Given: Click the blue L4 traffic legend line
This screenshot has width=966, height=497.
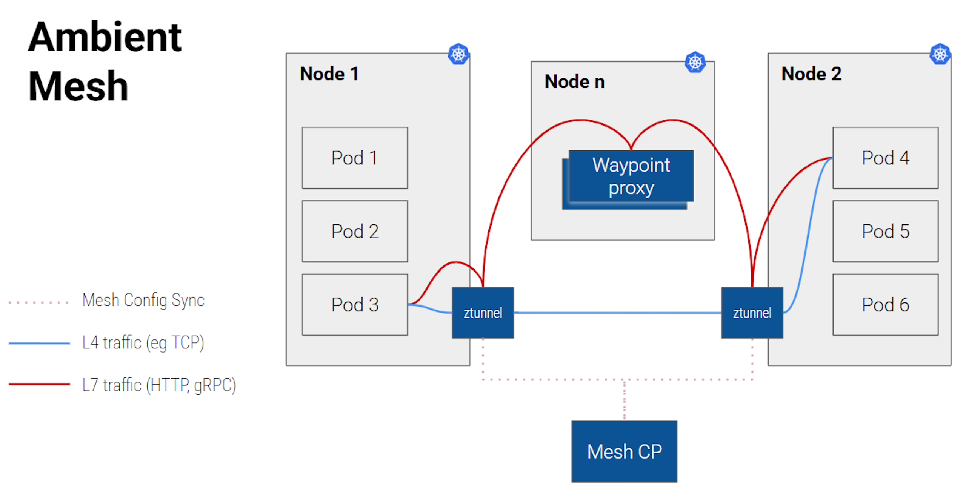Looking at the screenshot, I should (39, 343).
